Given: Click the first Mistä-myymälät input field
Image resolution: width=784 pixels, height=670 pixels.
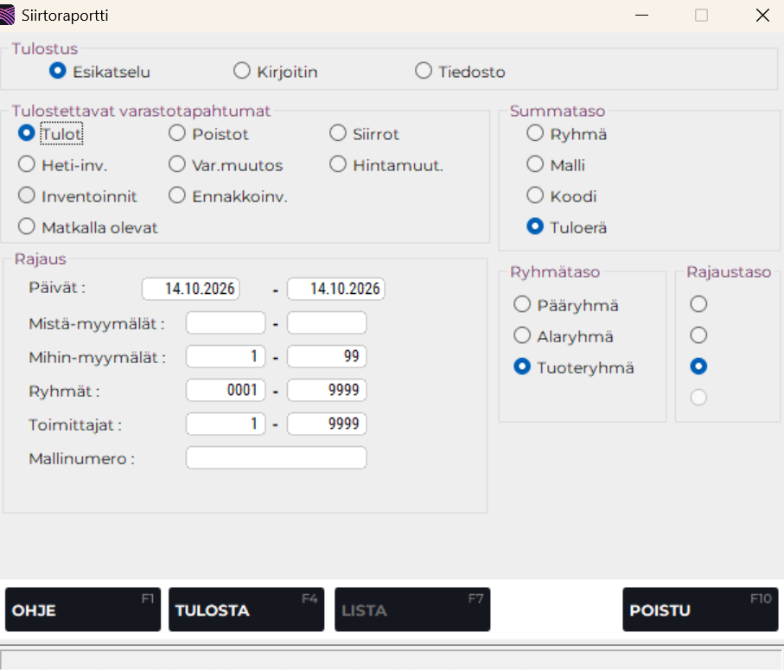Looking at the screenshot, I should 226,323.
